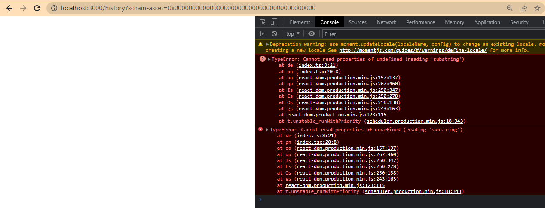Open react-dom.production.min.js:250:138 in second error

347,173
